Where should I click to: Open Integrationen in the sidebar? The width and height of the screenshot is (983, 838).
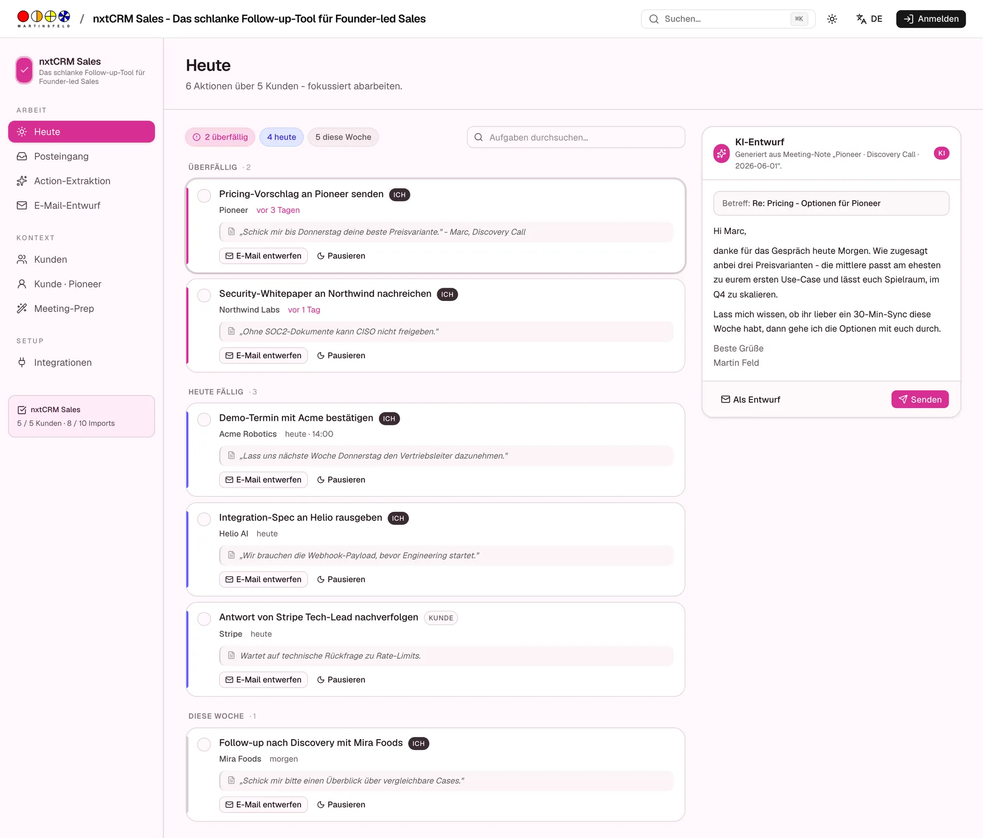point(81,362)
